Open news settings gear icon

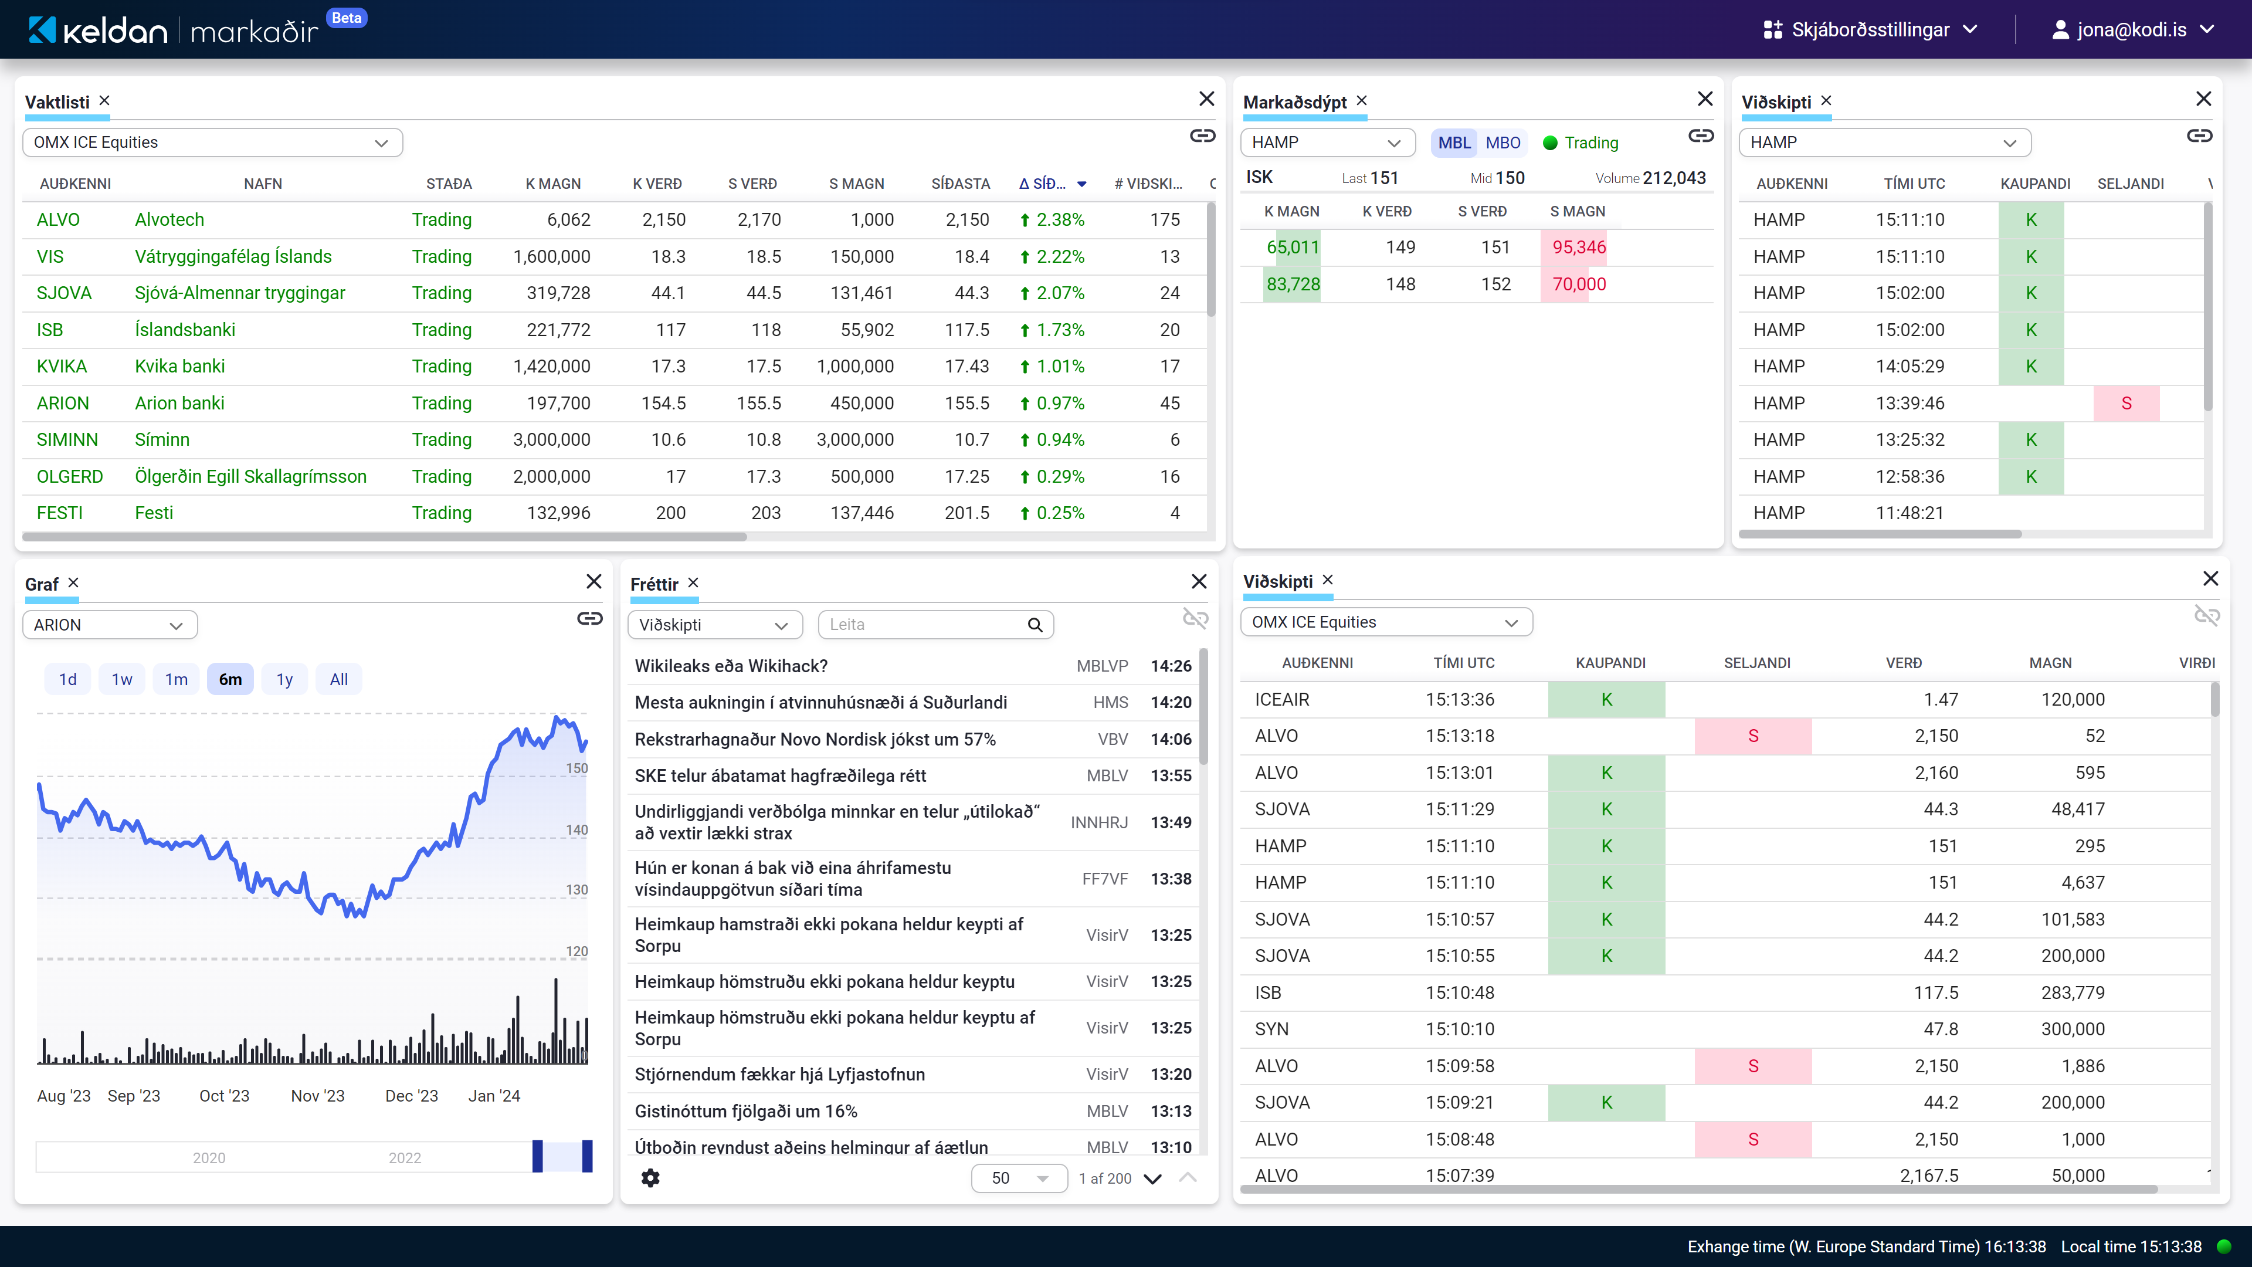650,1178
